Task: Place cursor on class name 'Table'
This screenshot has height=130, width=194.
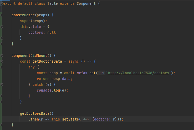Action: [x=53, y=4]
